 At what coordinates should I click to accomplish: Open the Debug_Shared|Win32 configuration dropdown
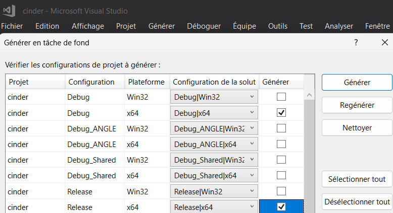click(214, 160)
